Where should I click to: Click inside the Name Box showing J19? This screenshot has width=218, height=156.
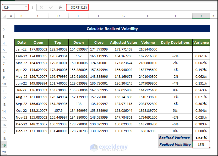[13, 7]
